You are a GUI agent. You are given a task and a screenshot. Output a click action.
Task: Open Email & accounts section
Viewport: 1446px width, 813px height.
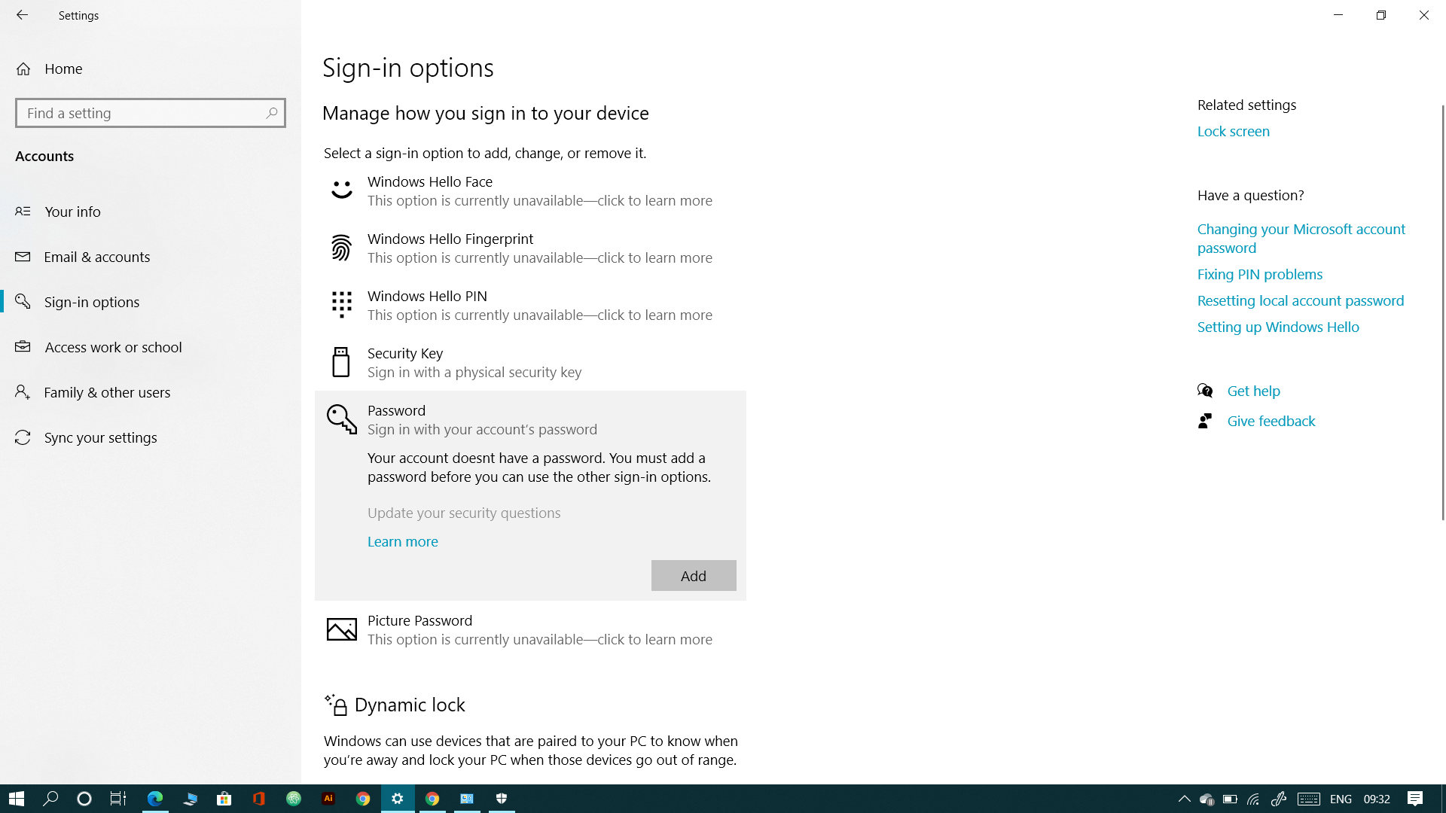[151, 257]
